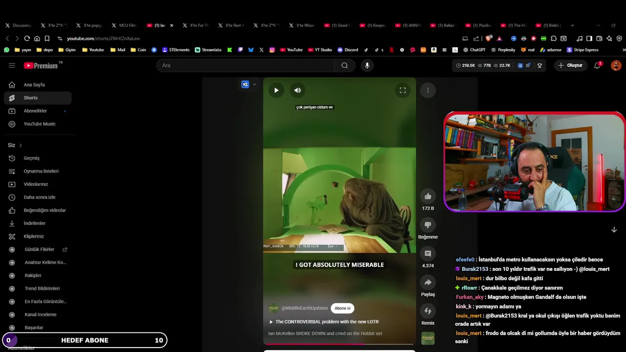Open the YouTube hamburger guide menu

point(12,65)
